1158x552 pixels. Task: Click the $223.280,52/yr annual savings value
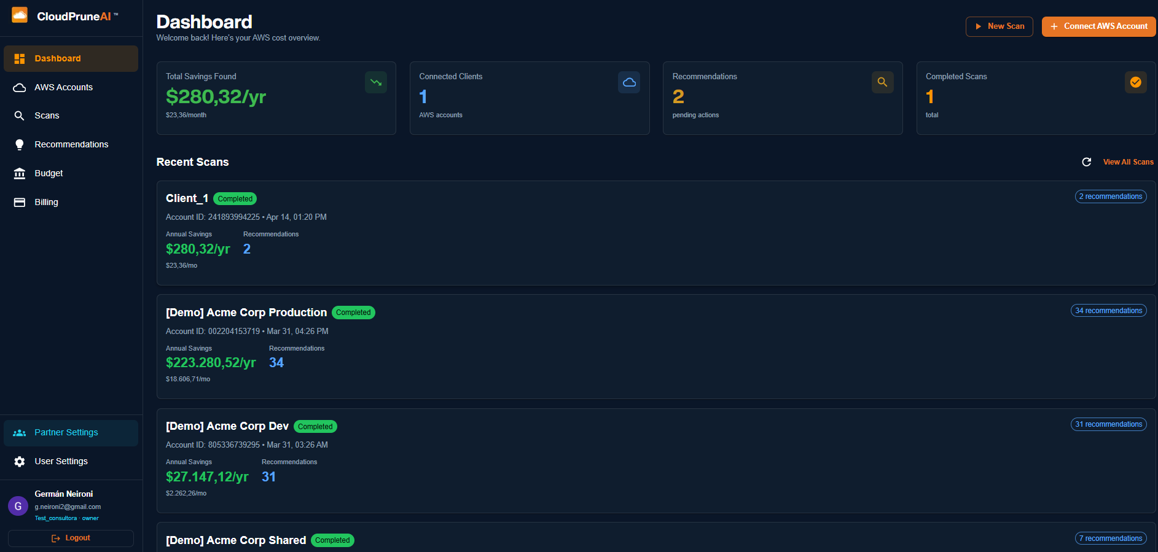[x=211, y=363]
